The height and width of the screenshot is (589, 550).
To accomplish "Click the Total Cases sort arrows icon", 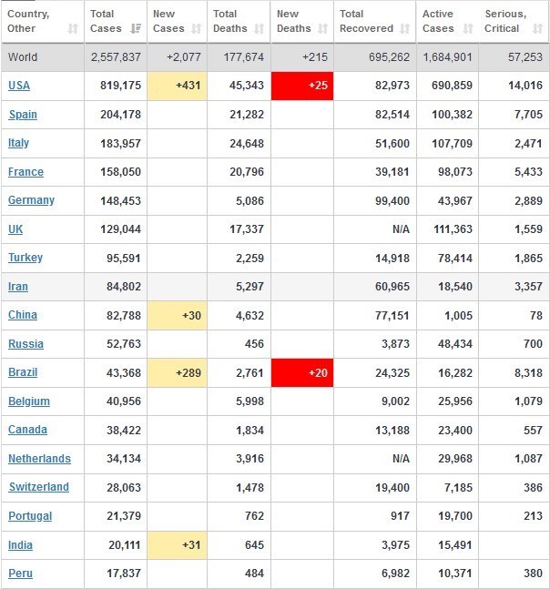I will [x=136, y=29].
